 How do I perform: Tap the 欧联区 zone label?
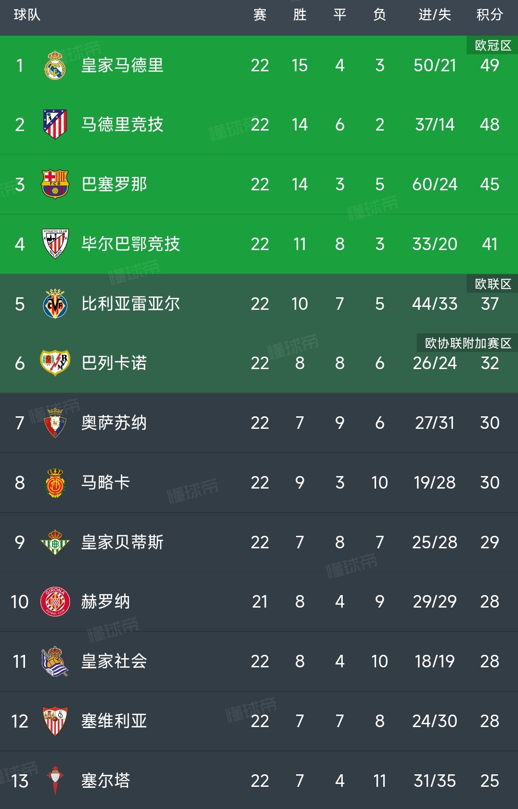point(492,284)
